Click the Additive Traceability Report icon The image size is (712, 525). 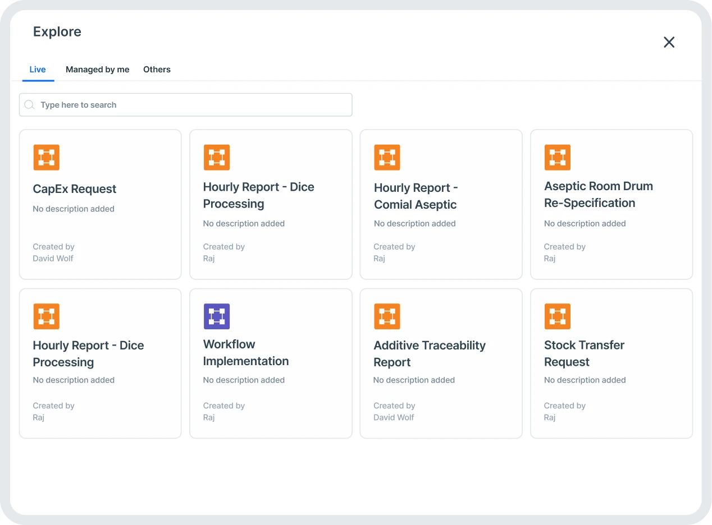(387, 316)
